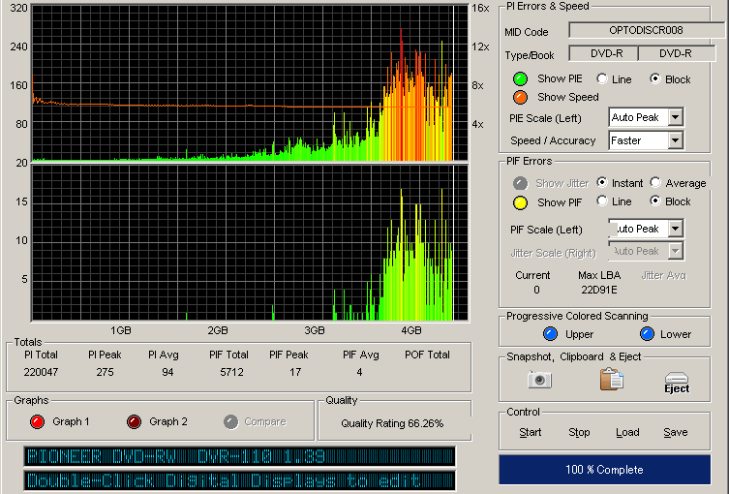
Task: Select Instant jitter option
Action: point(602,182)
